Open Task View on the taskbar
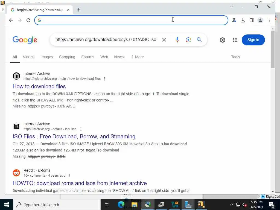280x210 pixels. click(x=107, y=205)
